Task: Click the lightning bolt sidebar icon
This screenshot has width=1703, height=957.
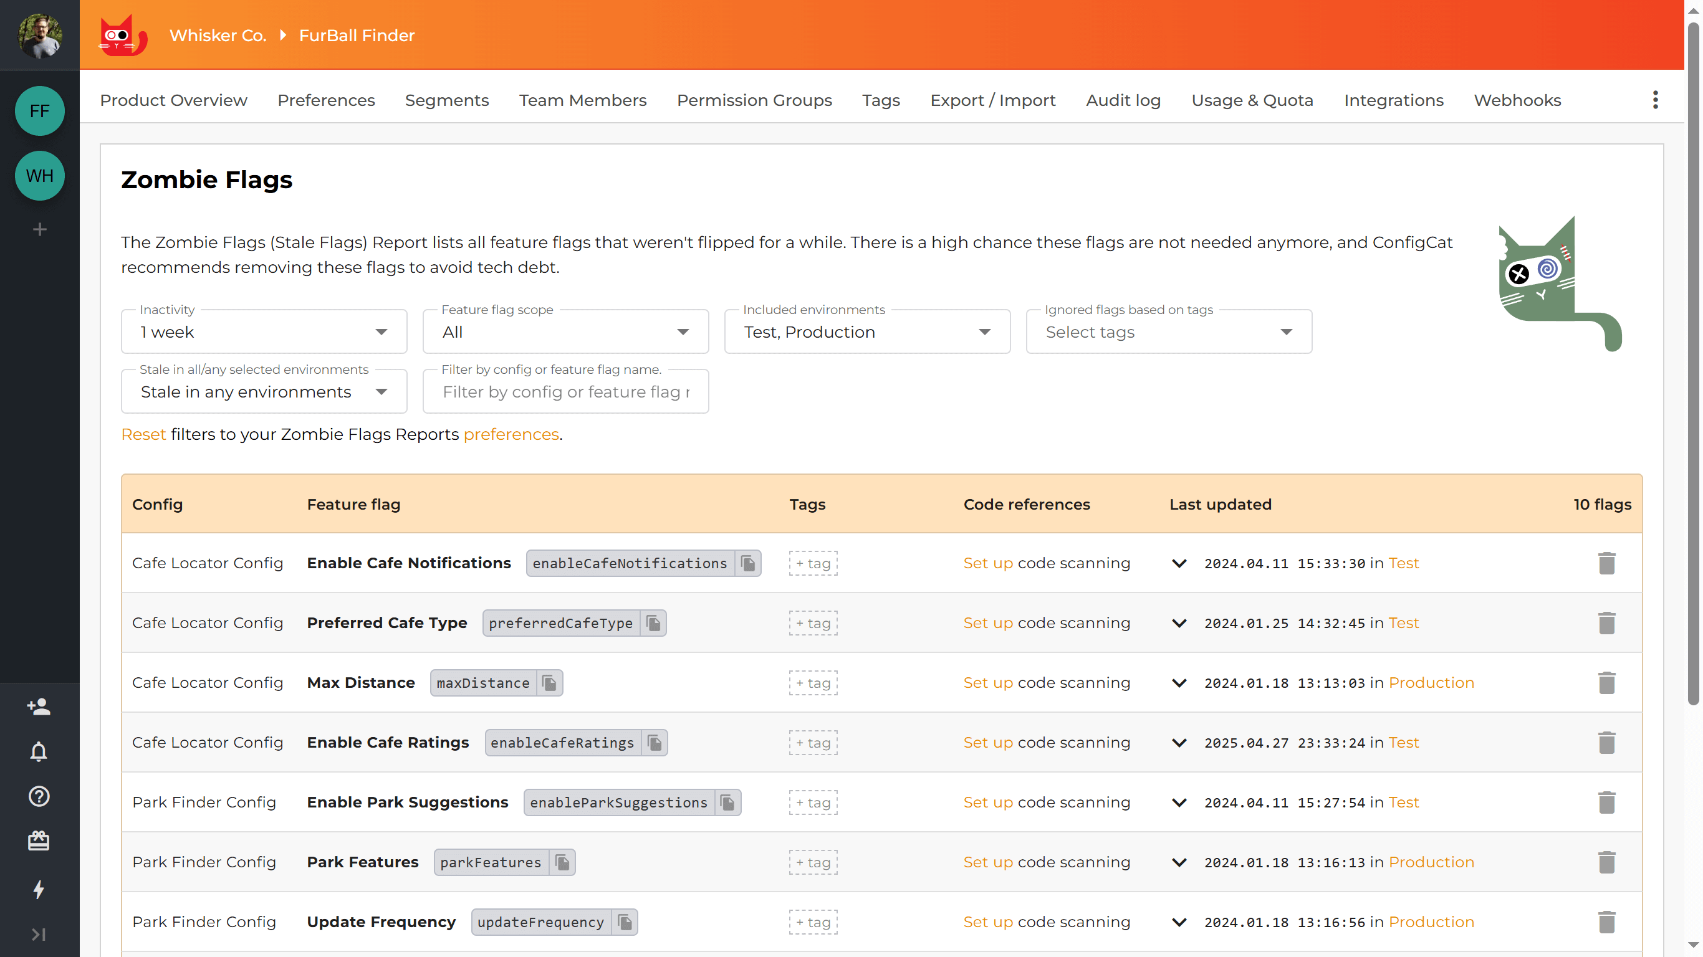Action: click(x=39, y=889)
